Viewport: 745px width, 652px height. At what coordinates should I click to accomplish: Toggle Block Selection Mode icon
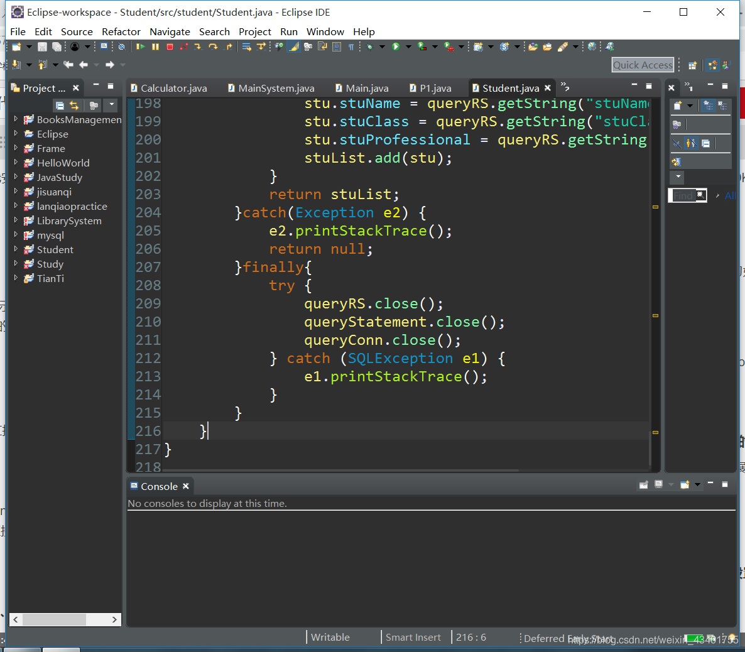tap(337, 46)
